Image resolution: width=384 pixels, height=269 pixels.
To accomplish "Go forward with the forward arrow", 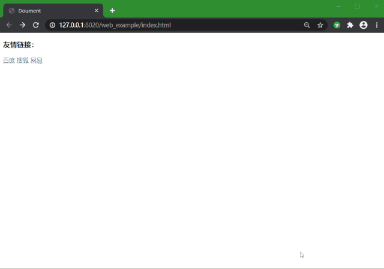I will (x=23, y=25).
